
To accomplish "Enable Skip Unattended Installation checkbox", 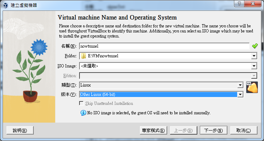I will 81,103.
